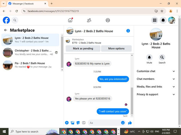Click the install app icon in address bar
This screenshot has width=181, height=135.
[x=156, y=11]
